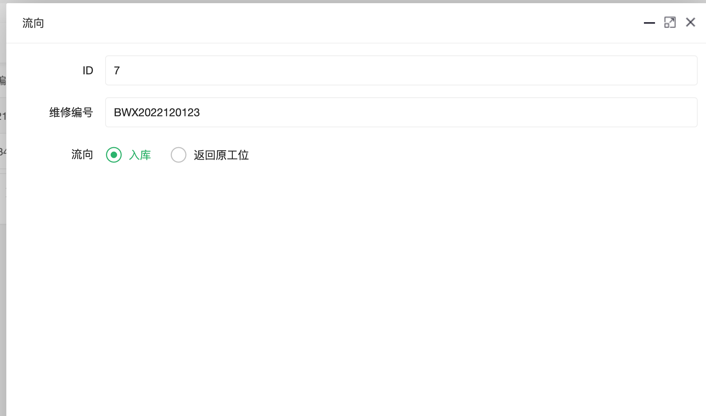Image resolution: width=706 pixels, height=416 pixels.
Task: Focus the 维修编号 input field
Action: point(401,112)
